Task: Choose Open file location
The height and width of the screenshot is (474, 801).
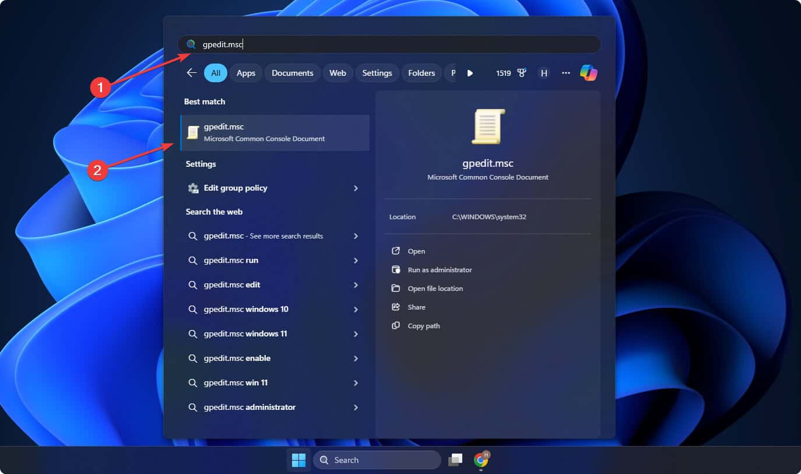Action: (435, 289)
